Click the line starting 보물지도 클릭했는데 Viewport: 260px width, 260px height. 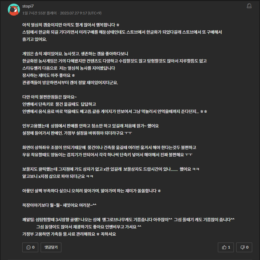(111, 169)
